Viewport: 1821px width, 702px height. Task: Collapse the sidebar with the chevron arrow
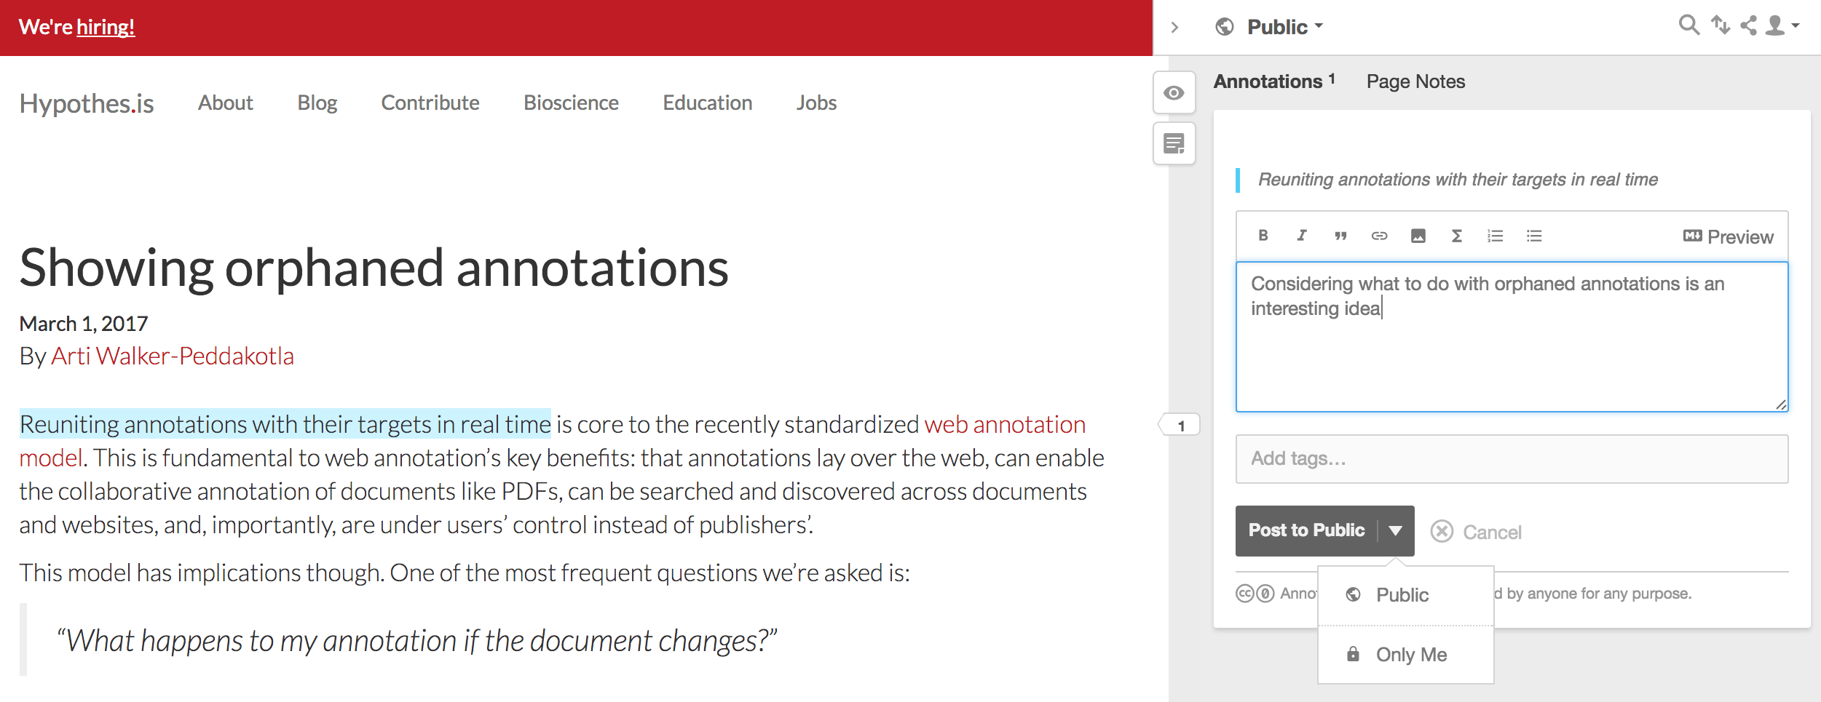pos(1174,28)
